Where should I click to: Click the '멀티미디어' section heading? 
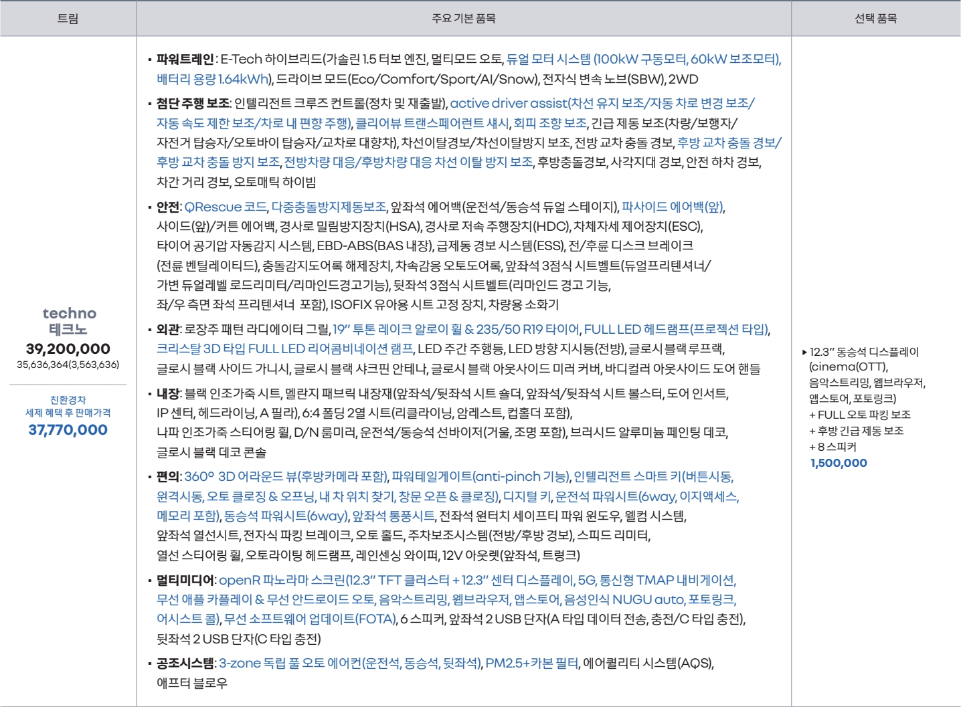(185, 581)
